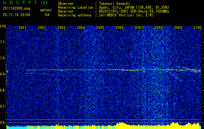Click the meteor count 84
The width and height of the screenshot is (204, 129).
[x=47, y=15]
